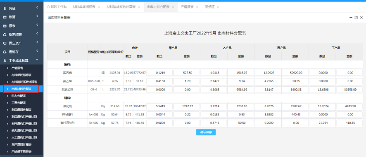Click the quantity field showing 1.0318
The width and height of the screenshot is (366, 157).
click(x=214, y=73)
